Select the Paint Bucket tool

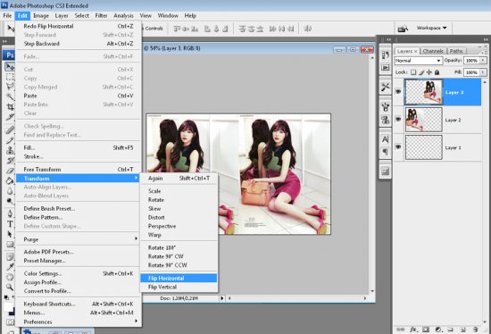point(10,180)
